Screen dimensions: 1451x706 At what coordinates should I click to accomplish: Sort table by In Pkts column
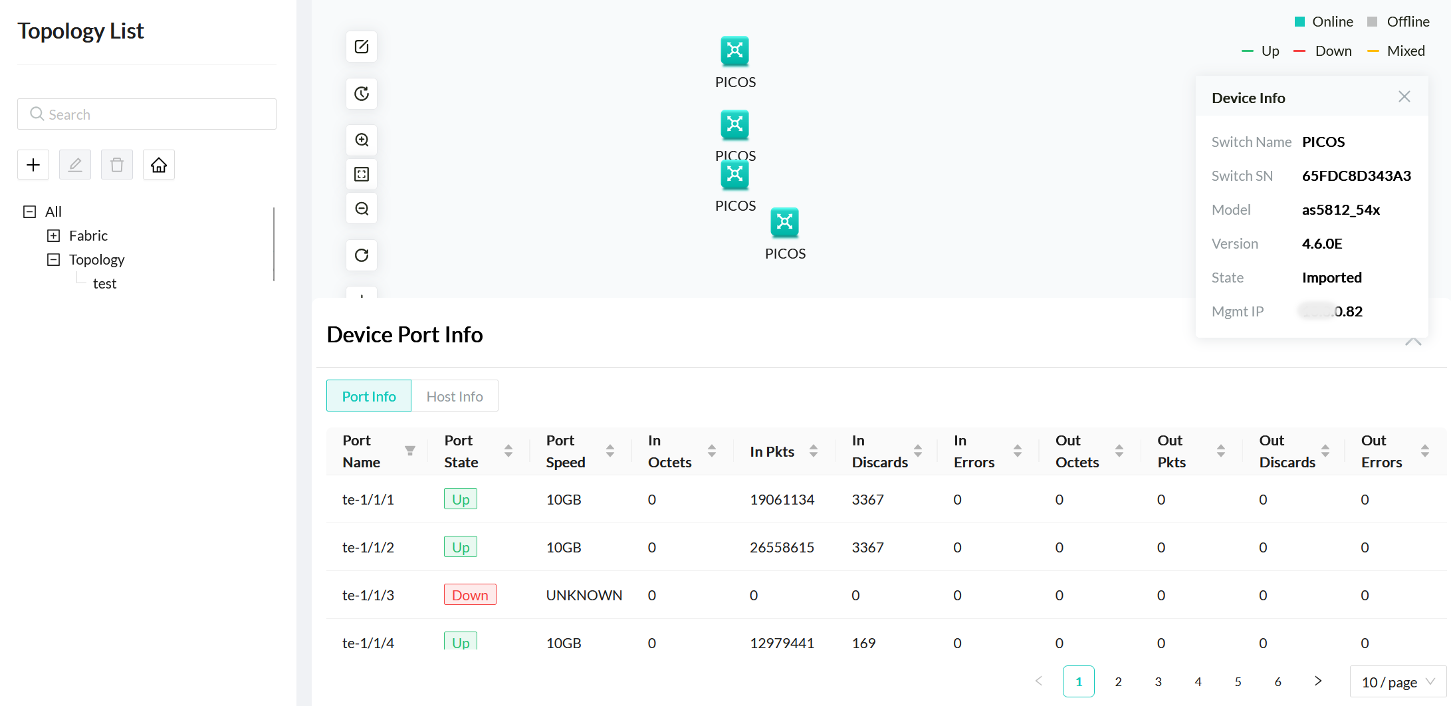814,451
